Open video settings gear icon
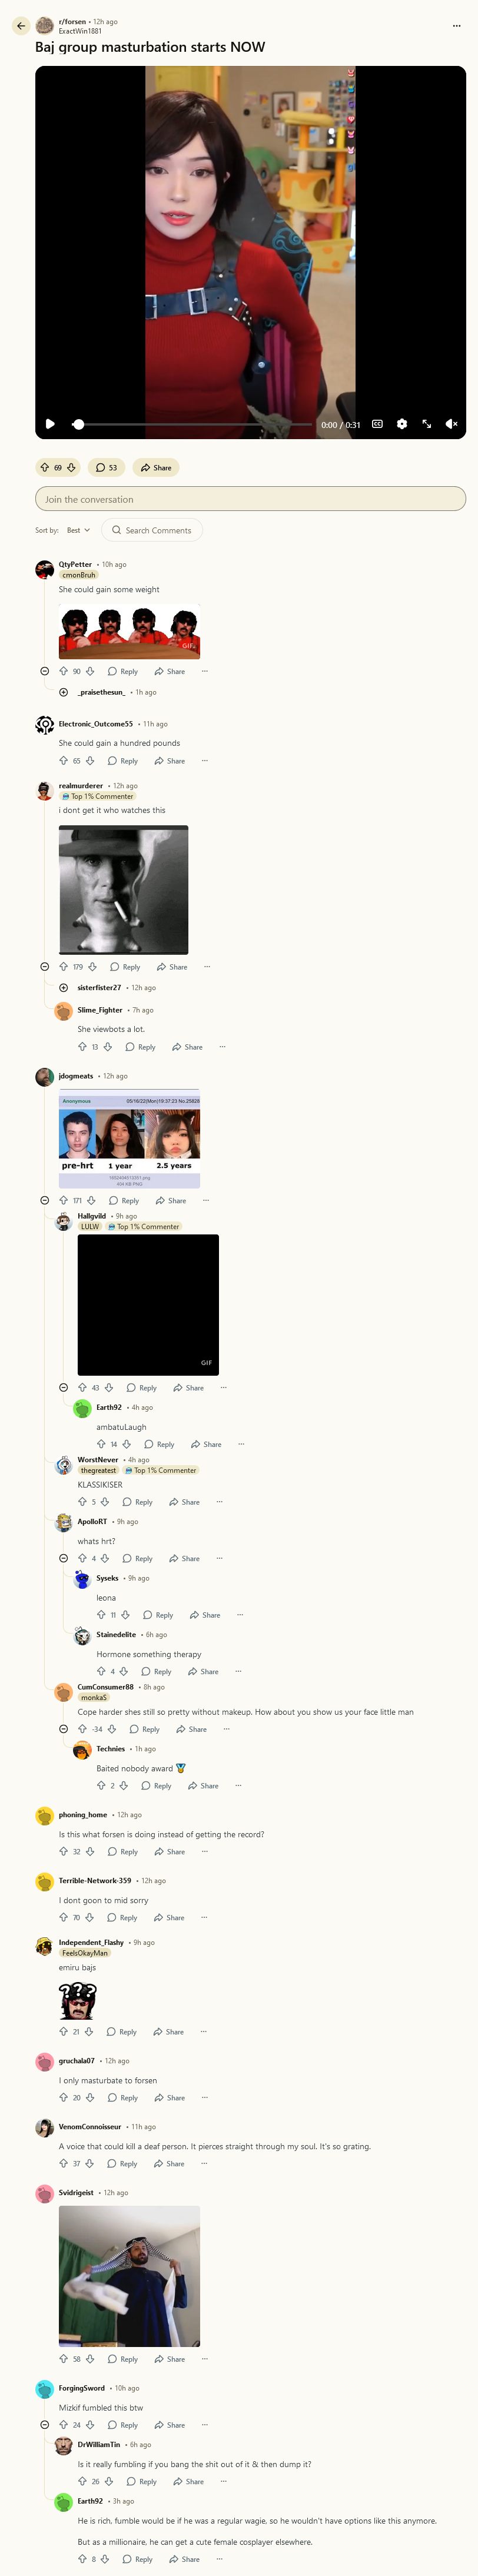 [402, 424]
